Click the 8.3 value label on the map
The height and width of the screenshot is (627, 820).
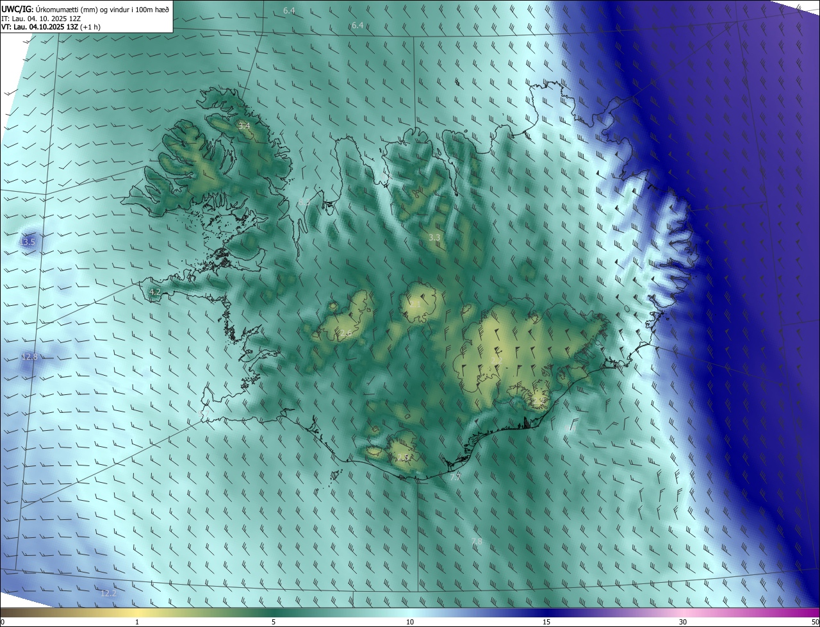pos(304,203)
